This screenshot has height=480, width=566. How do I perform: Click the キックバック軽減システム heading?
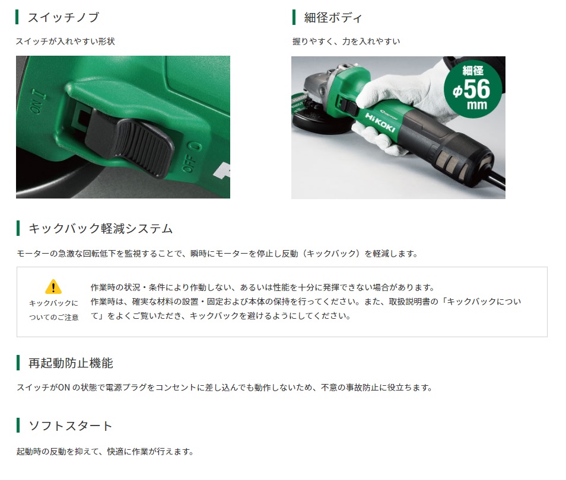pyautogui.click(x=101, y=229)
